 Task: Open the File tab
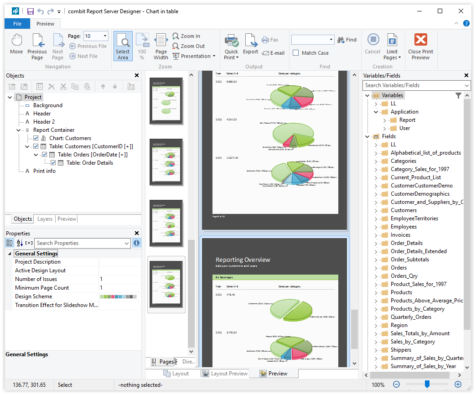(17, 24)
